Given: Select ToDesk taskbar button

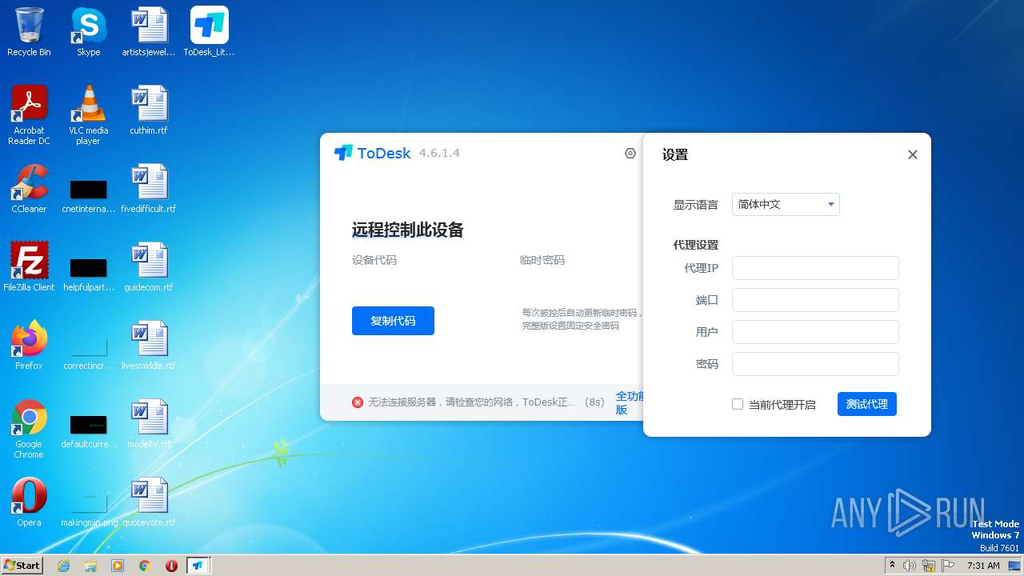Looking at the screenshot, I should 198,566.
